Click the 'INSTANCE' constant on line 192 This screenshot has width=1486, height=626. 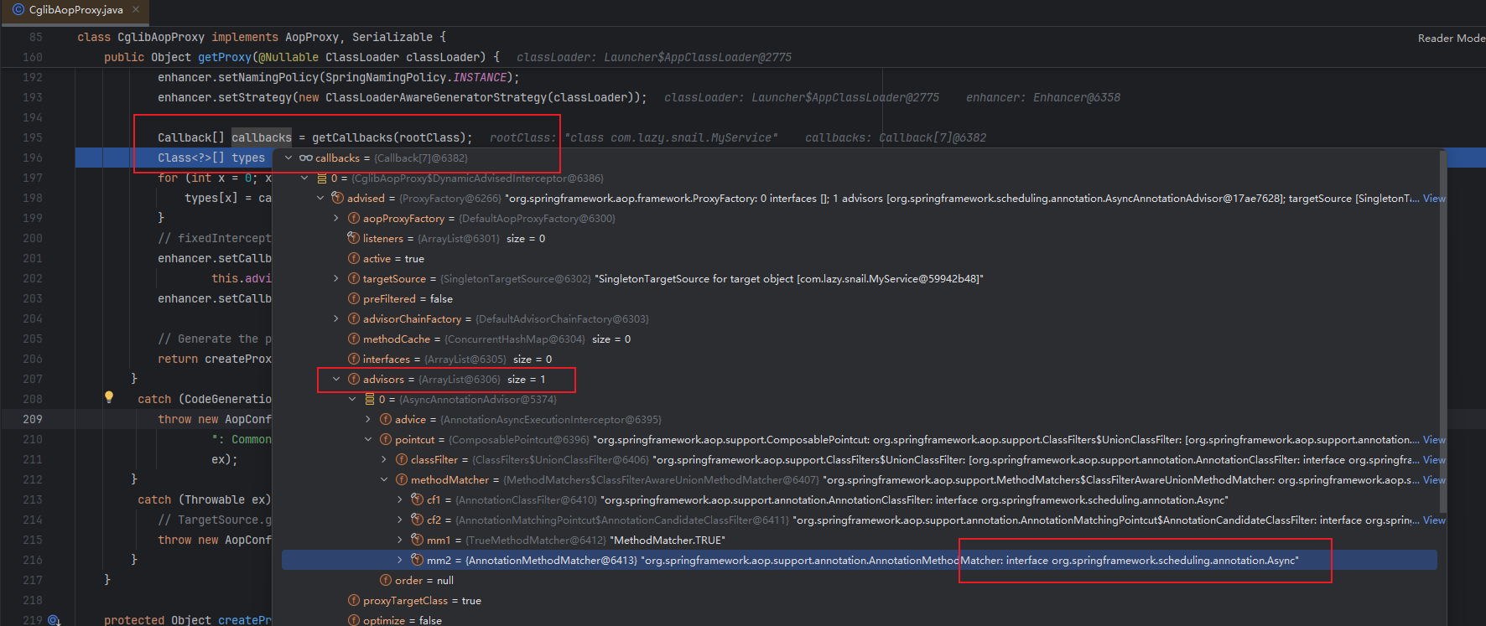pos(480,77)
